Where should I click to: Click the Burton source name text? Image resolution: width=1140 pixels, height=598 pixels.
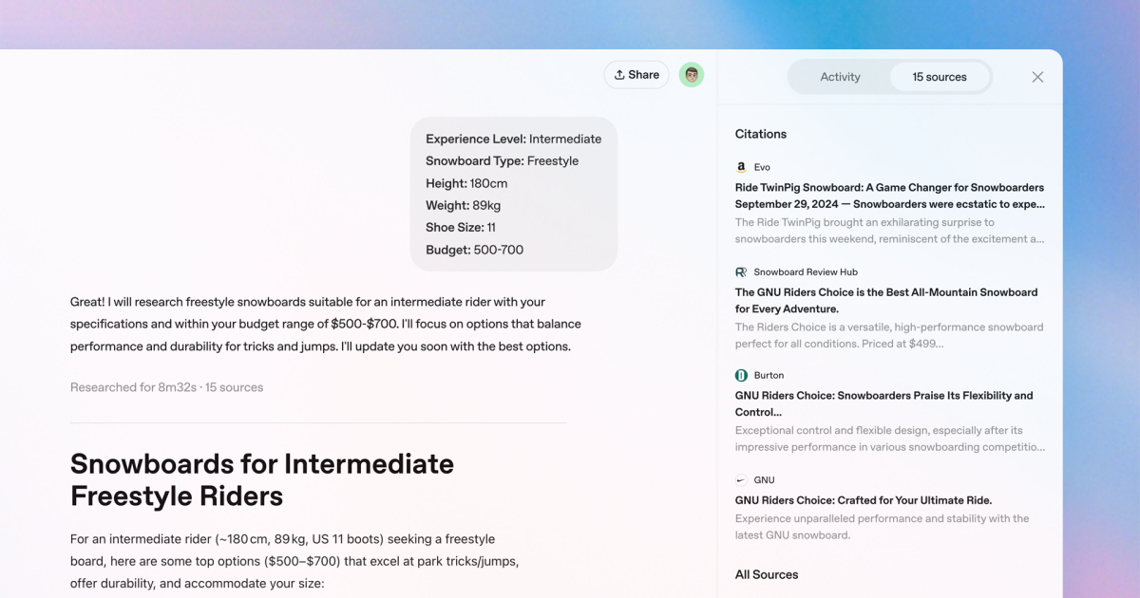click(x=769, y=375)
